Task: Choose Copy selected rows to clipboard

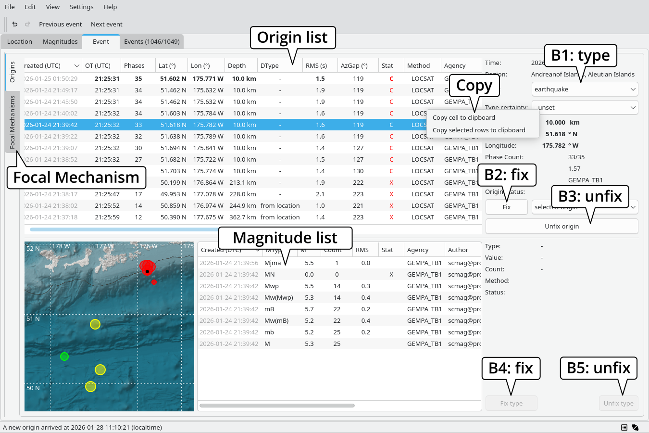Action: point(479,130)
